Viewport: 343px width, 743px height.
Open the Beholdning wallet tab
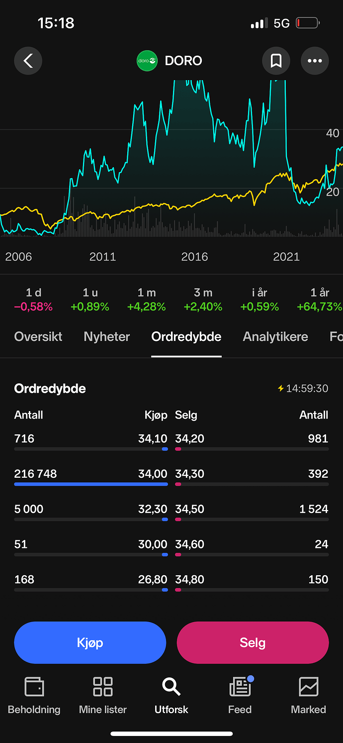click(x=34, y=696)
